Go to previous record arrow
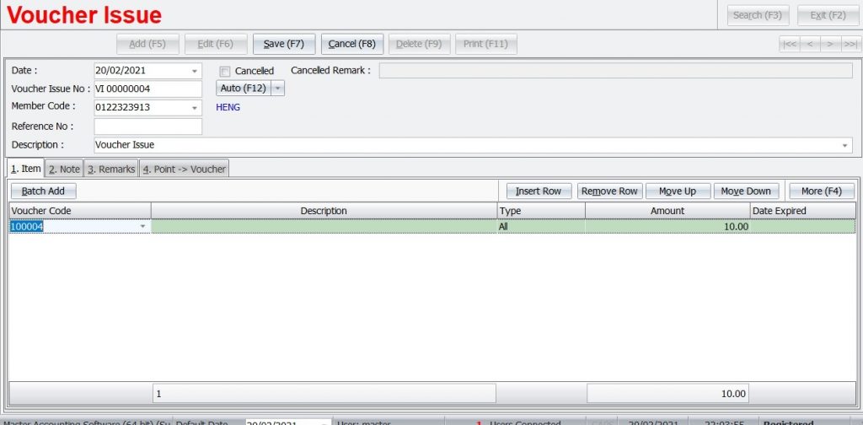This screenshot has height=425, width=863. (810, 44)
